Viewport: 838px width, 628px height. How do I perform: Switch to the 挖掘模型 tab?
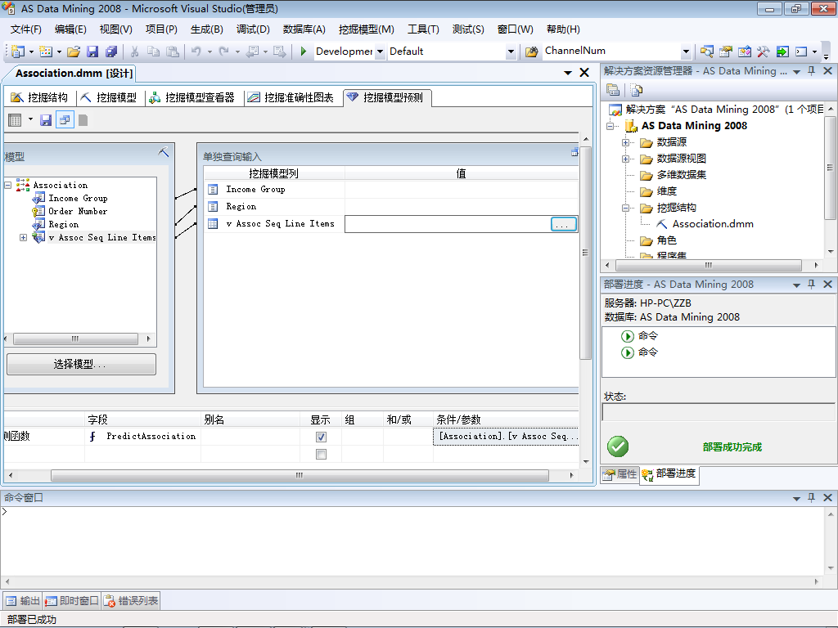coord(109,97)
